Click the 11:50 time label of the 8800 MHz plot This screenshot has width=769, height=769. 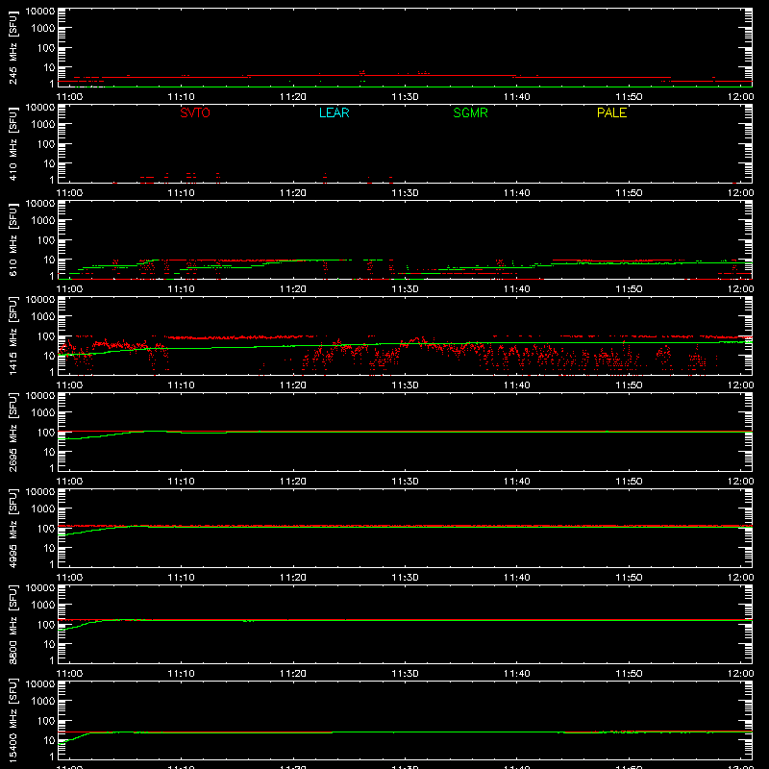tap(629, 674)
